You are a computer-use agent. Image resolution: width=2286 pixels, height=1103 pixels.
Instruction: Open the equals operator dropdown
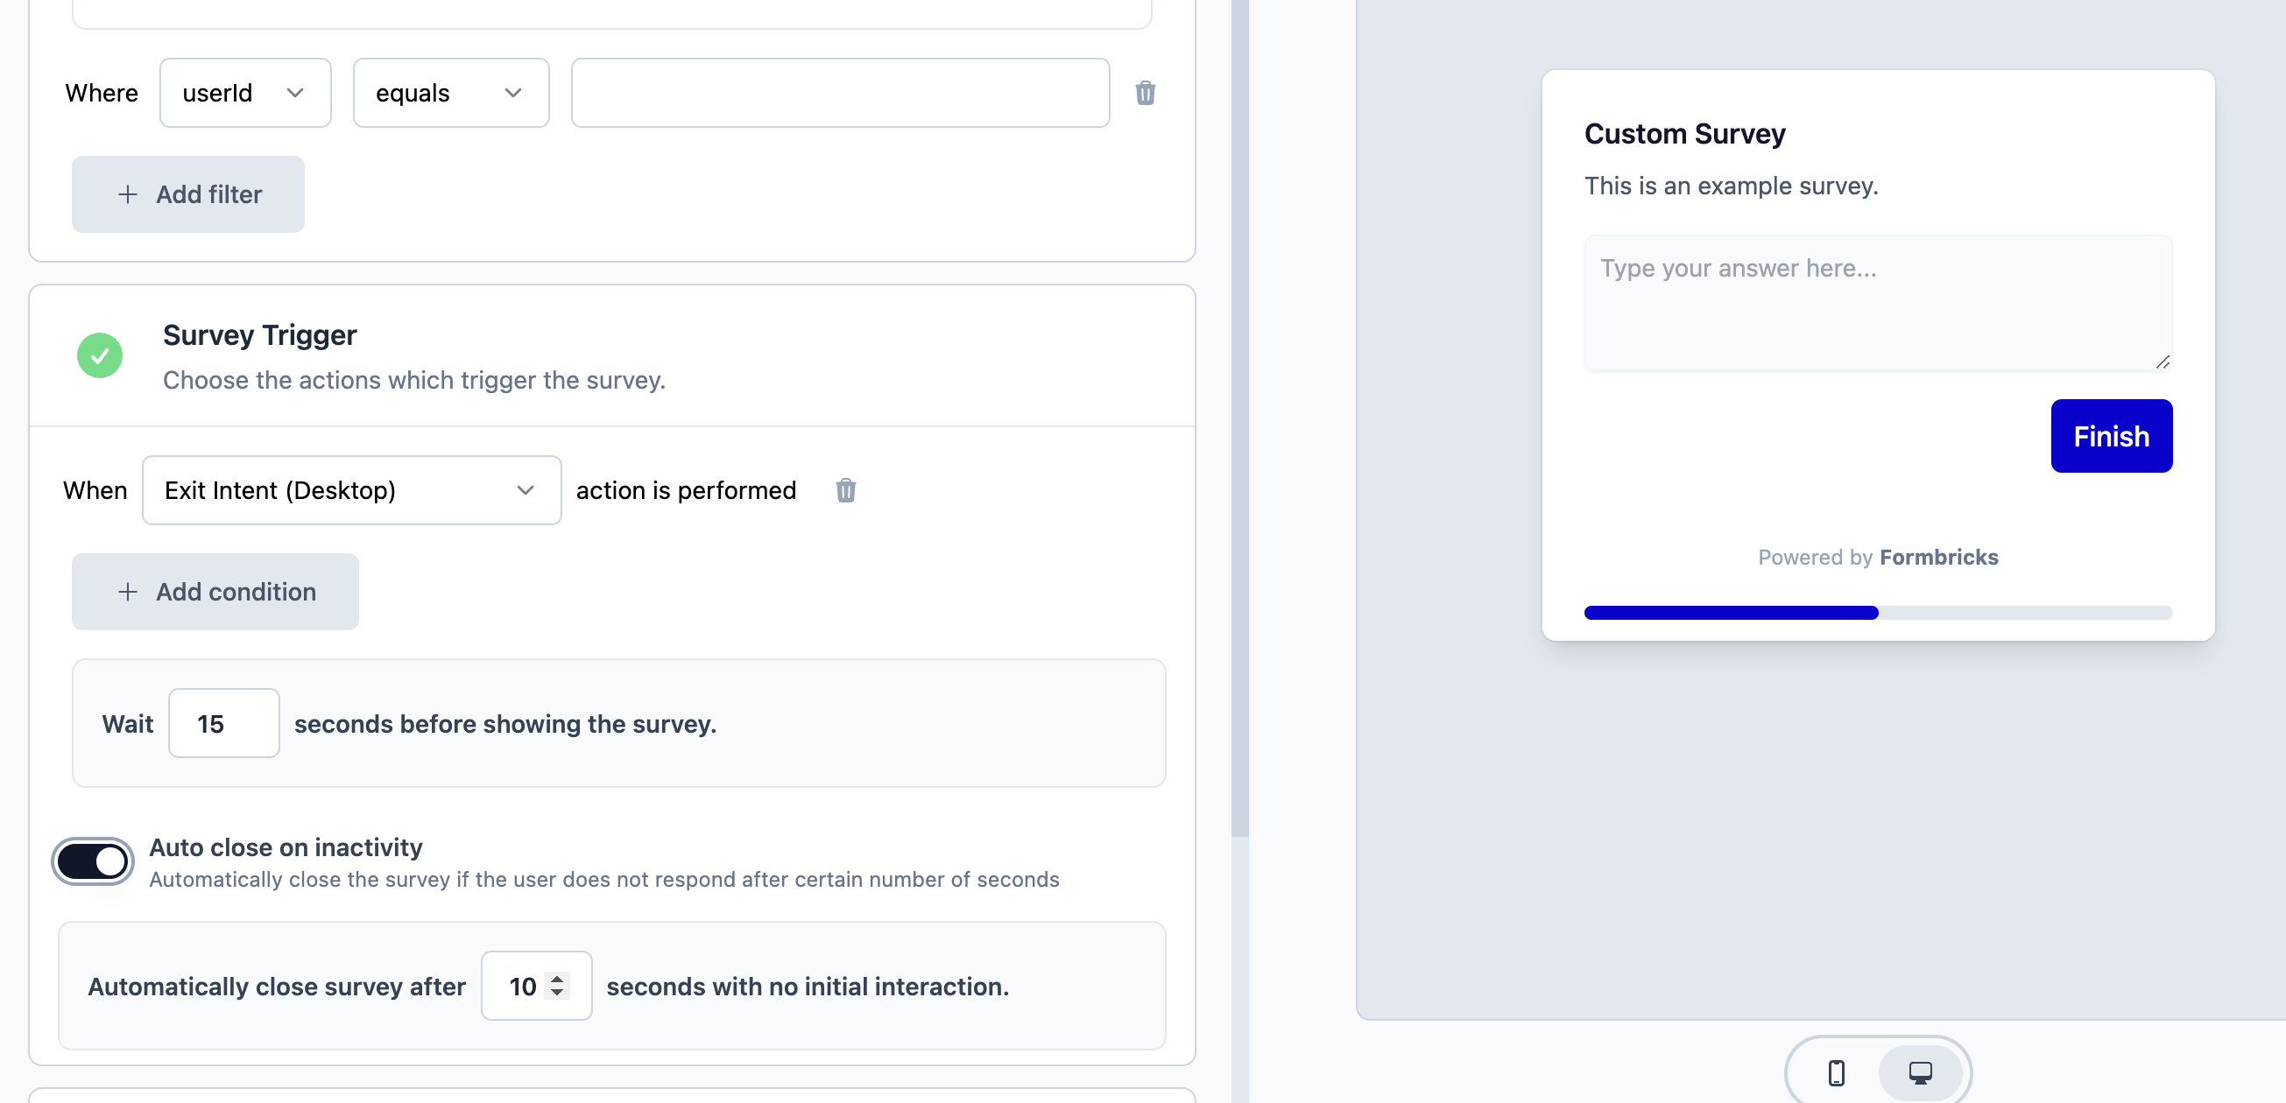[451, 93]
